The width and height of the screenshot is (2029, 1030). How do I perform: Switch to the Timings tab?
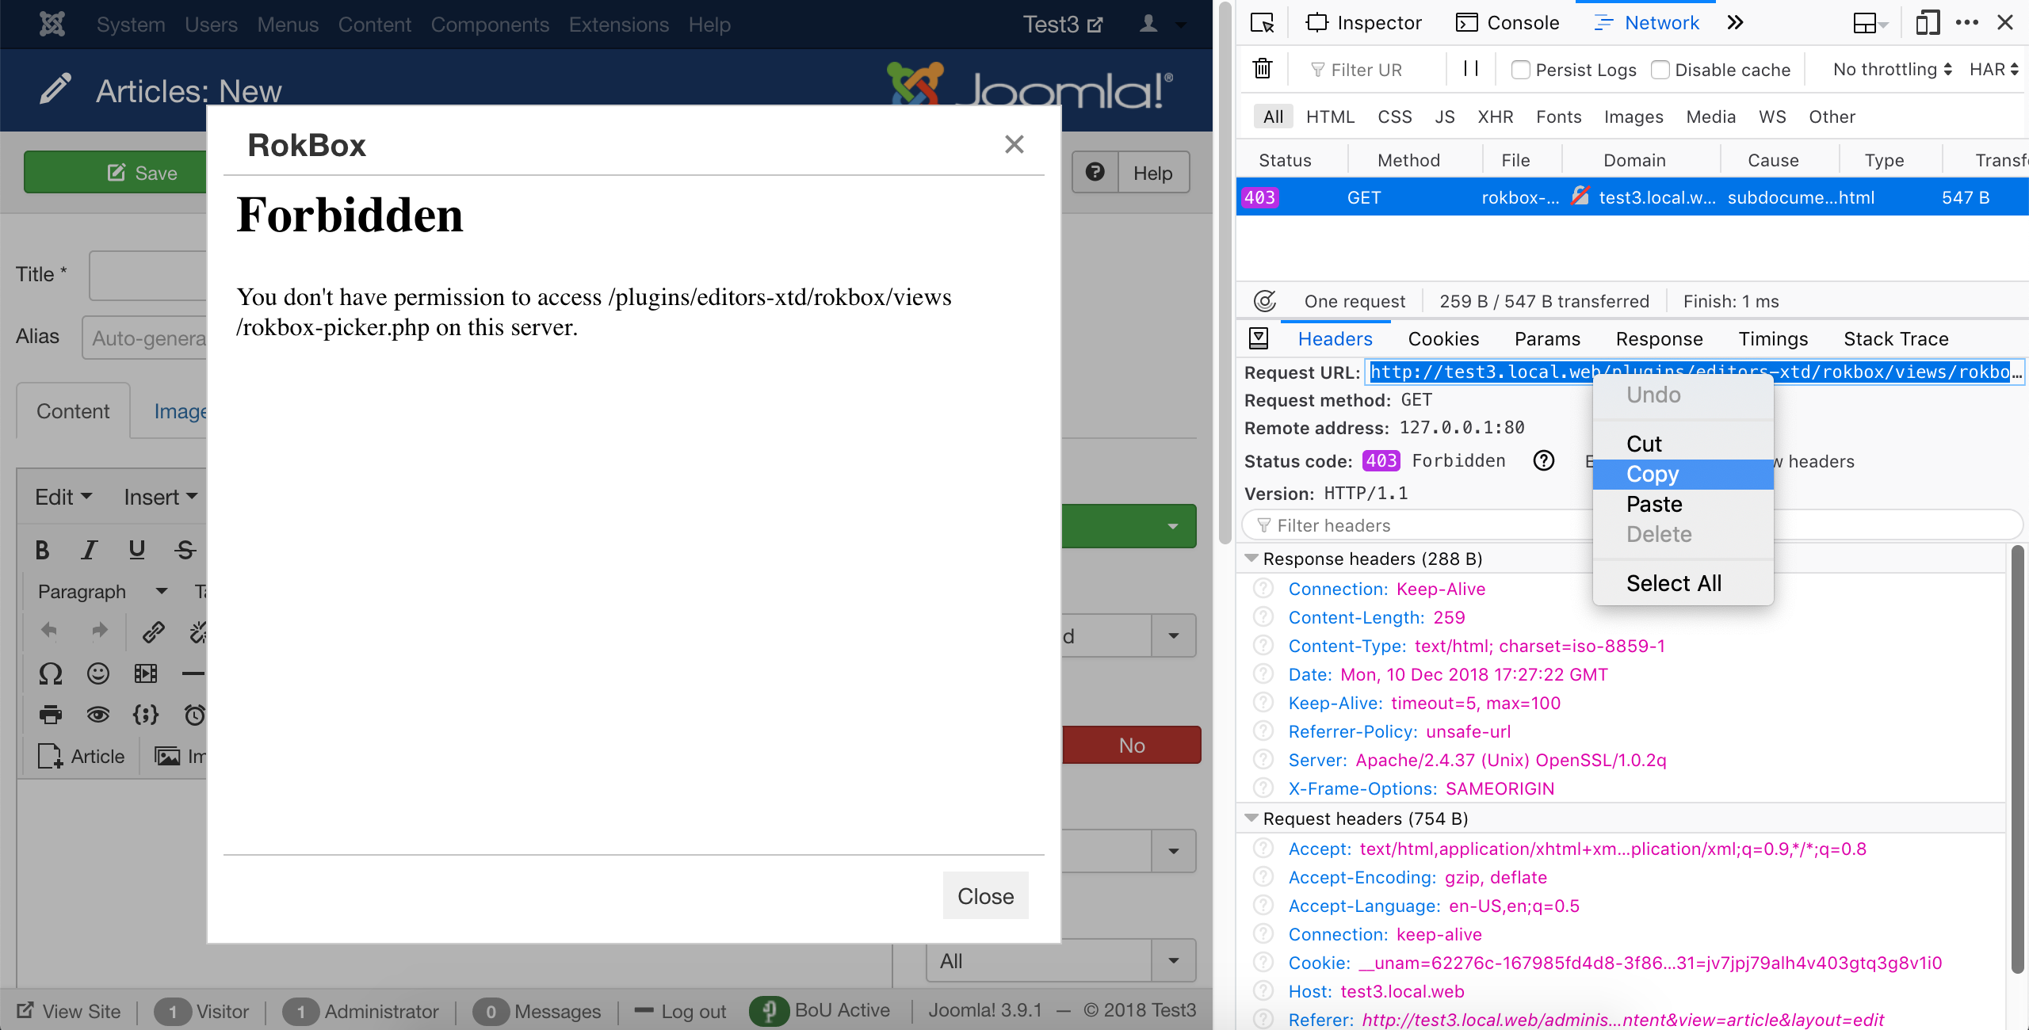[1773, 339]
